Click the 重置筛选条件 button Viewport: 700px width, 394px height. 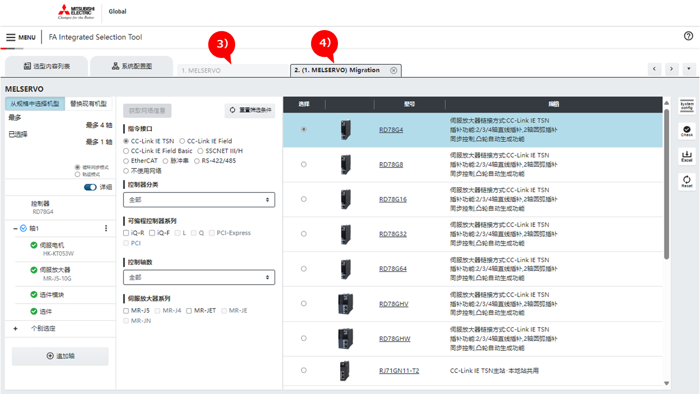point(250,111)
